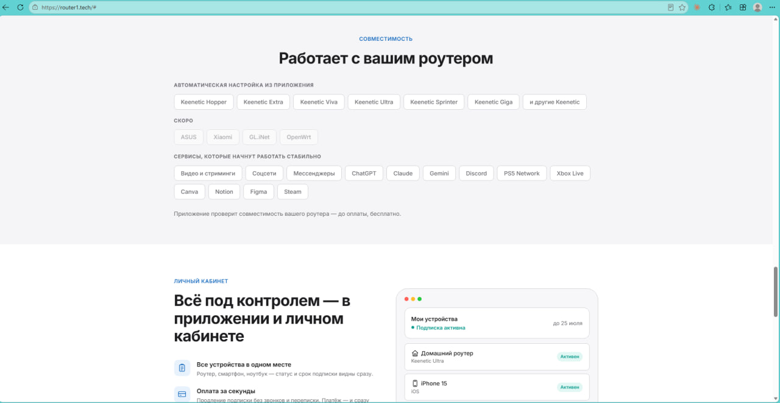The width and height of the screenshot is (780, 403).
Task: Click the Keenetic Giga chip
Action: [x=494, y=102]
